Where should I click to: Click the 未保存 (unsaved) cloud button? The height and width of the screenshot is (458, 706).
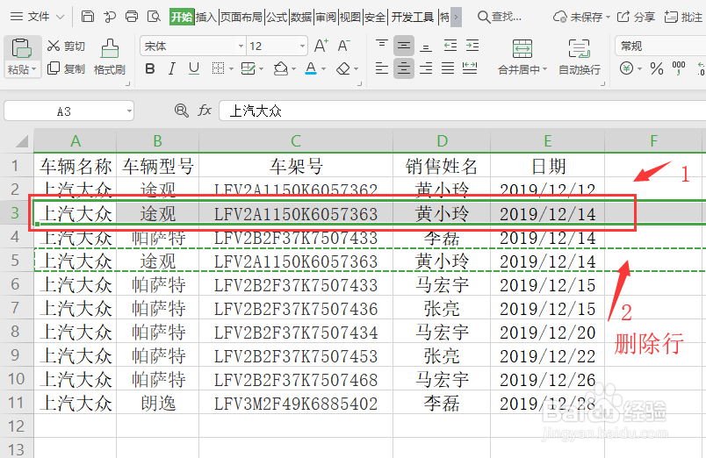coord(580,17)
